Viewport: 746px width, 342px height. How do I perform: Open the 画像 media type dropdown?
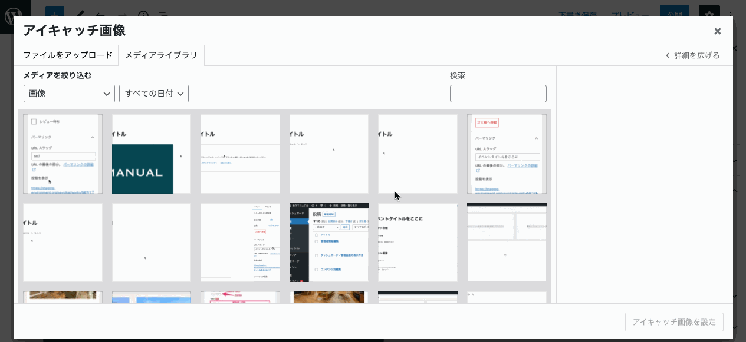tap(69, 94)
